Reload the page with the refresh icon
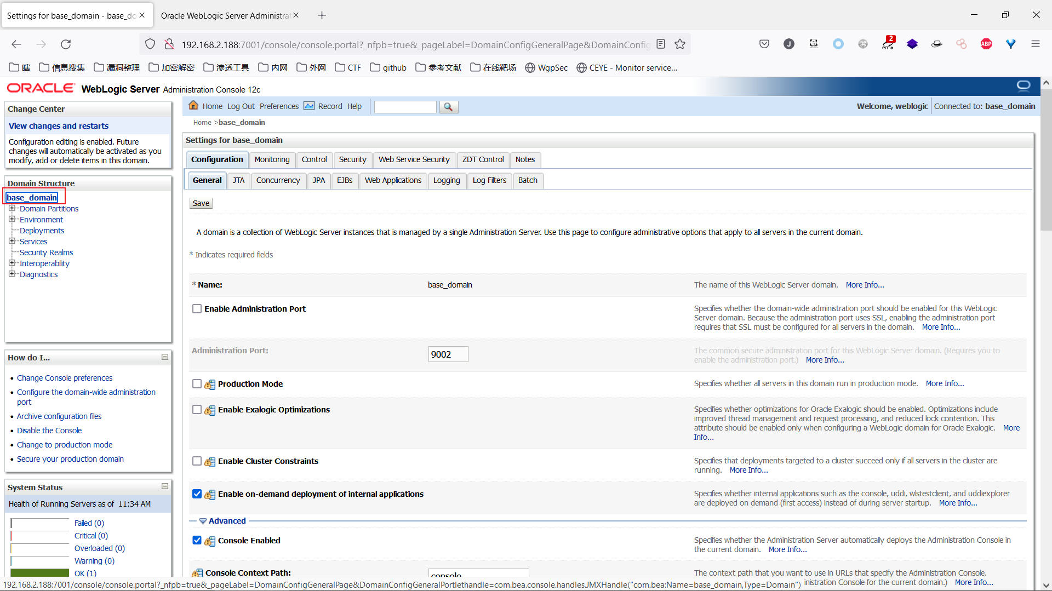The width and height of the screenshot is (1052, 591). [66, 44]
